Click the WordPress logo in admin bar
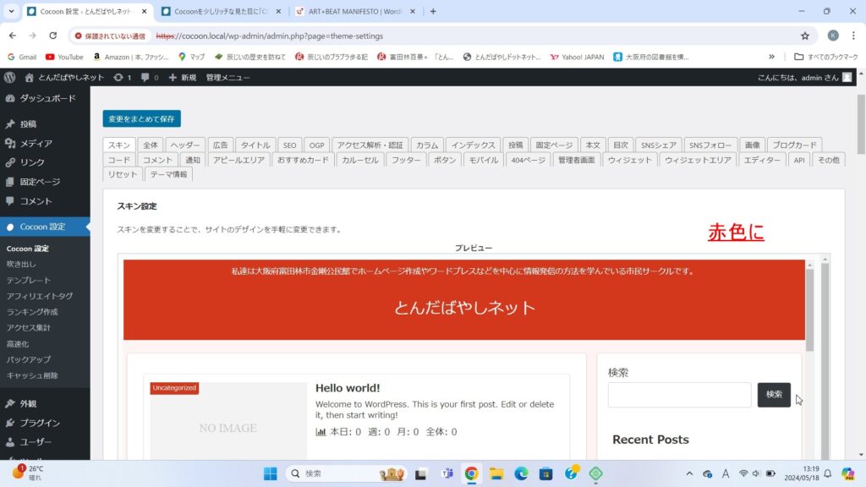The image size is (866, 487). (x=10, y=78)
